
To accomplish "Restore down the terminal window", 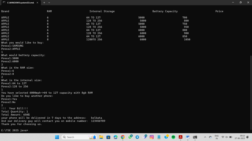I will (241, 3).
